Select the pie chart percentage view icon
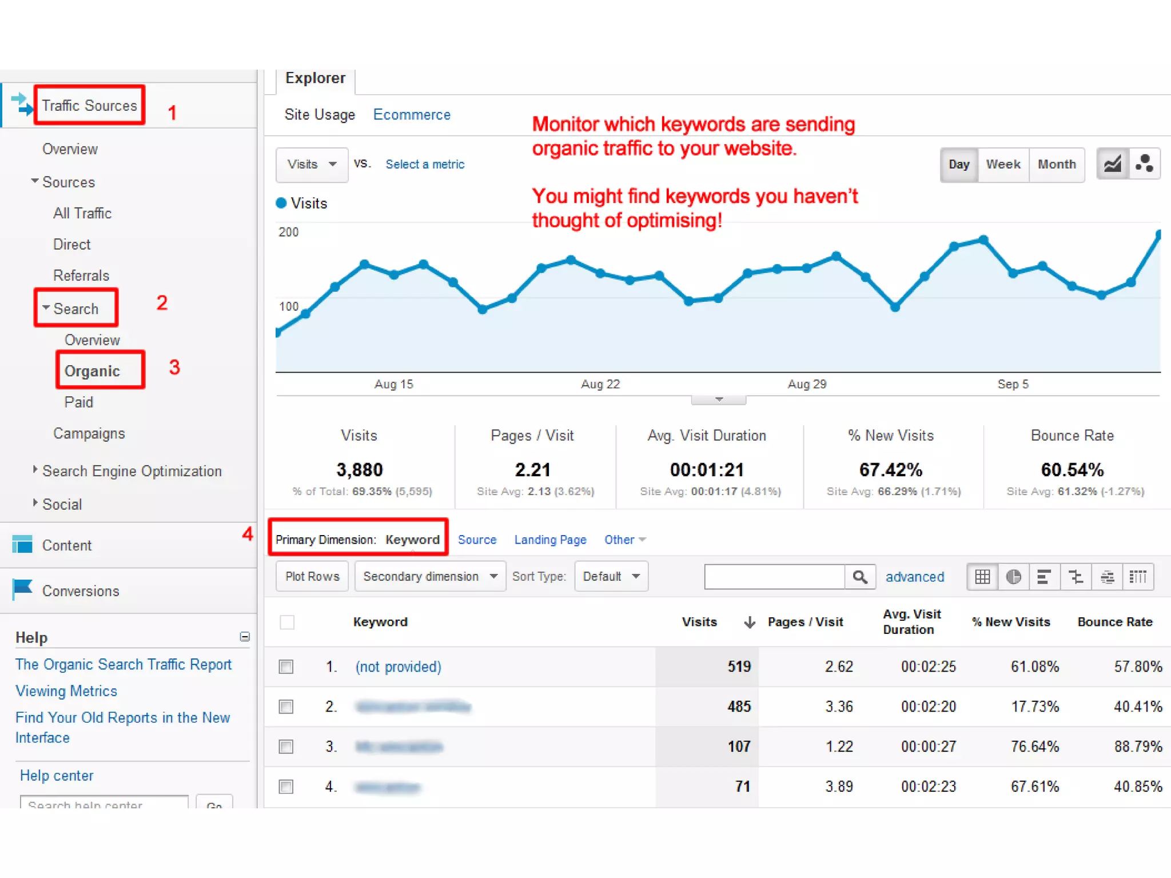 (1013, 577)
